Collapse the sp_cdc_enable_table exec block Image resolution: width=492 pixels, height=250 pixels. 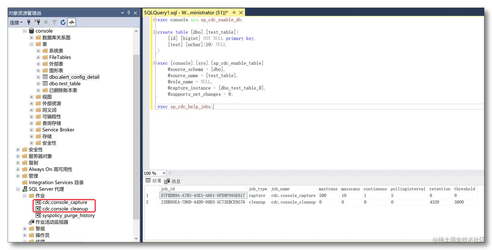(155, 63)
